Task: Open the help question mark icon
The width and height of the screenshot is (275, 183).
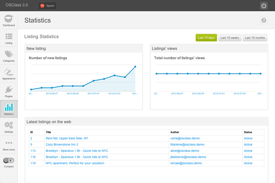Action: pyautogui.click(x=264, y=21)
